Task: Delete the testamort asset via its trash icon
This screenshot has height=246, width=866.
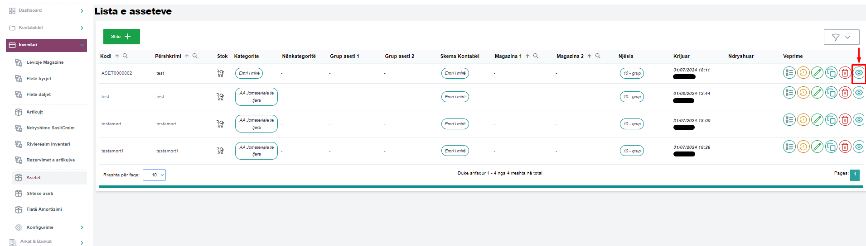Action: (845, 120)
